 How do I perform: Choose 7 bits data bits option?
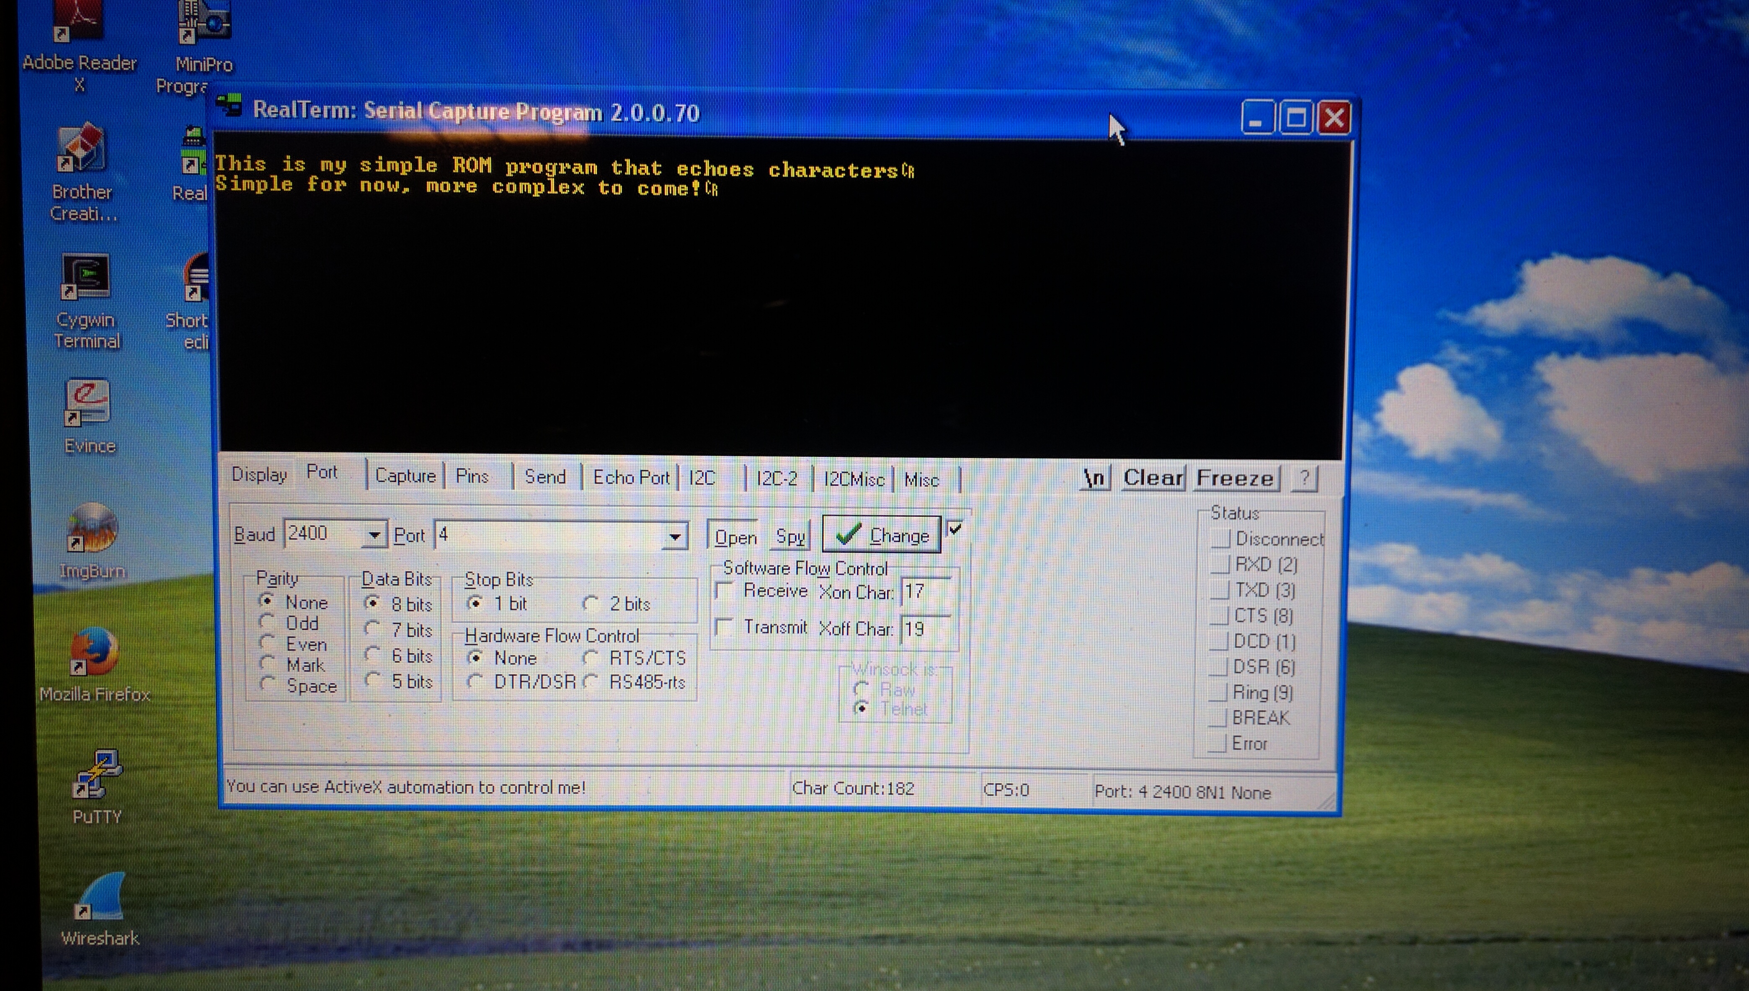click(373, 629)
